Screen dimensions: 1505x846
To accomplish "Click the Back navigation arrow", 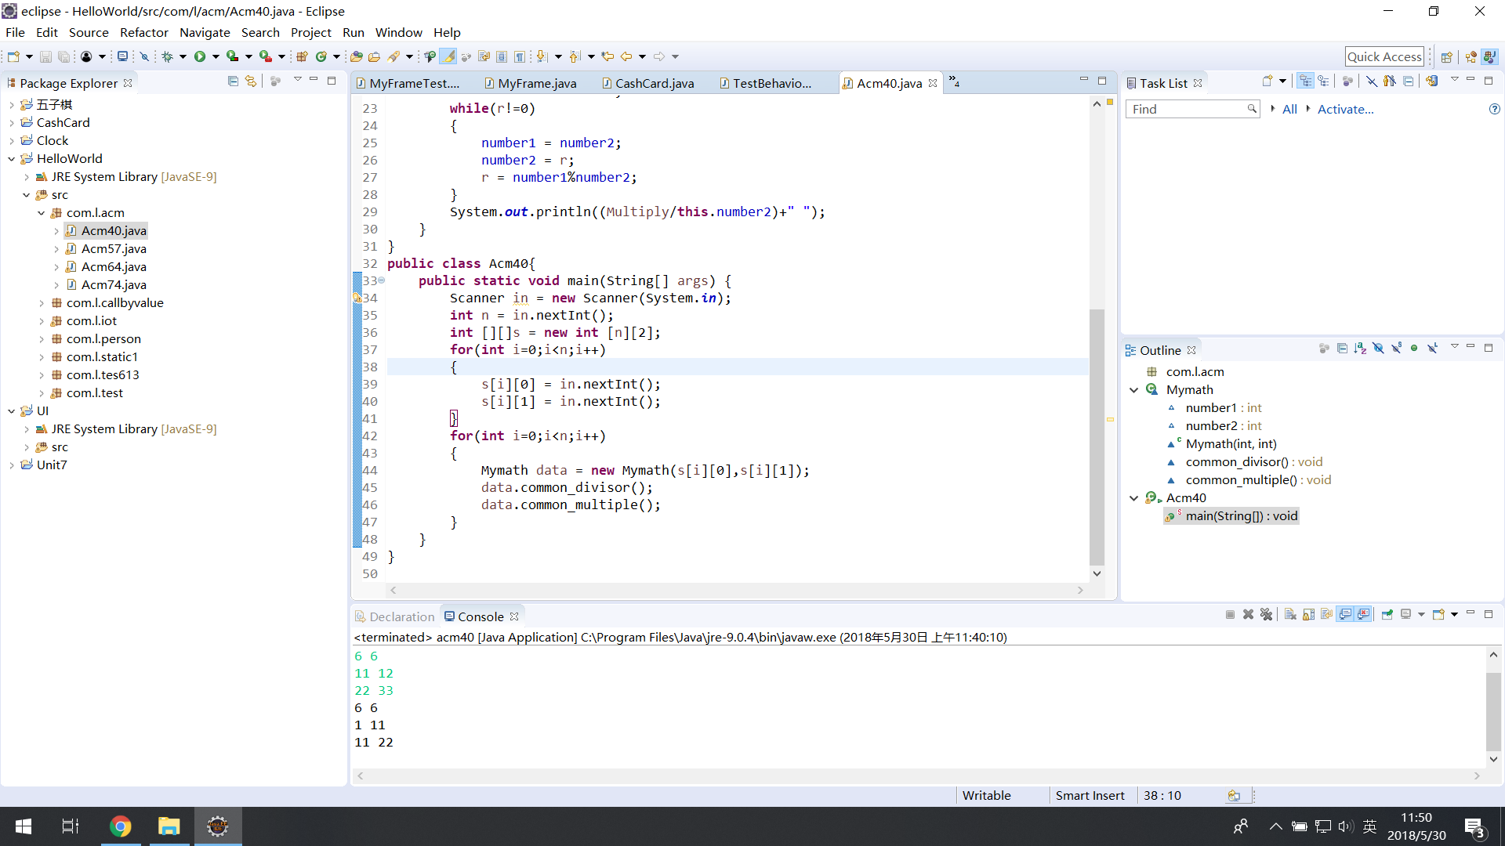I will coord(626,56).
